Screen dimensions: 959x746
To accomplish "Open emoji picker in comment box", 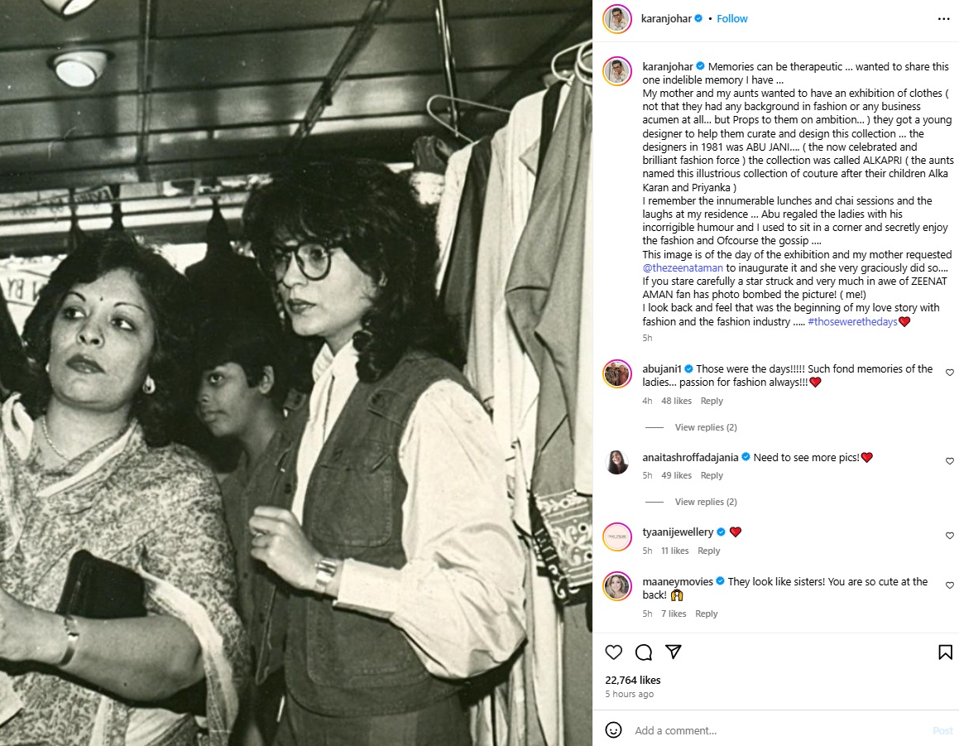I will pos(613,730).
